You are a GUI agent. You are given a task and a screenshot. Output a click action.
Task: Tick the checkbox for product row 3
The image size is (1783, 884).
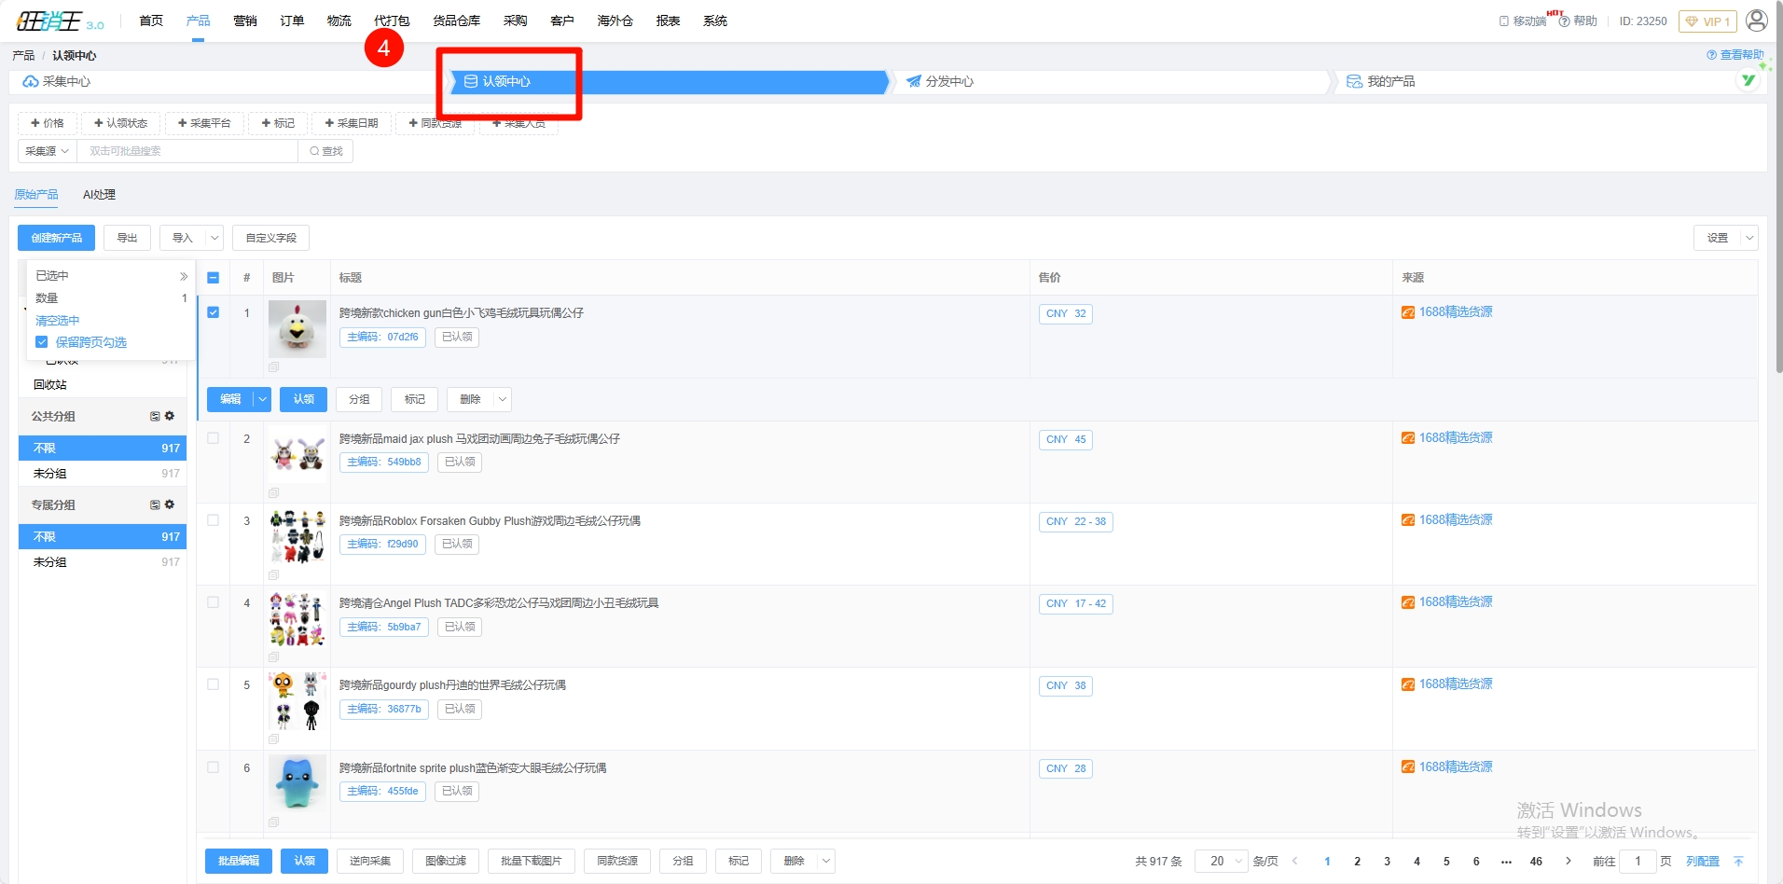[214, 520]
